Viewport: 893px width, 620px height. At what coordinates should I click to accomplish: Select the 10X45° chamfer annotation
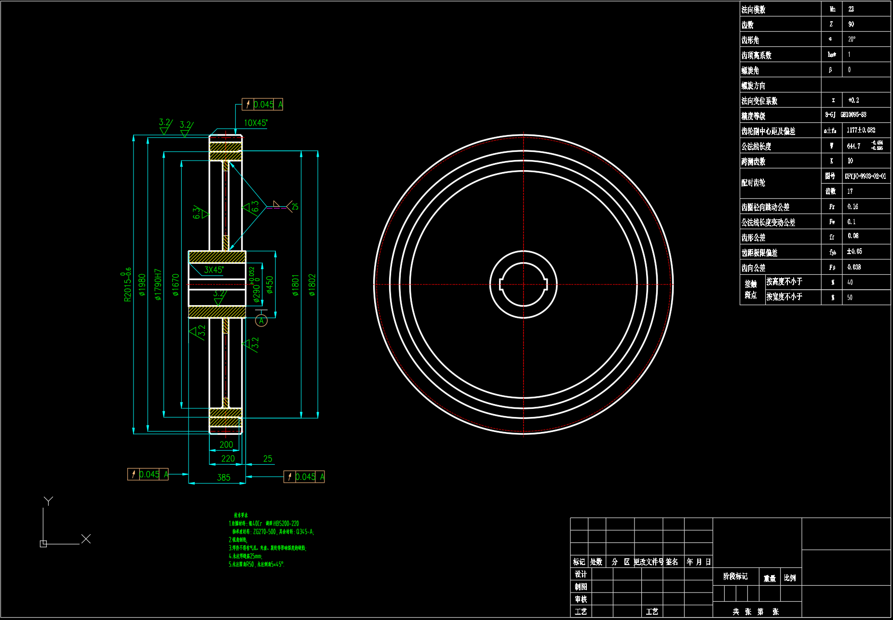pyautogui.click(x=256, y=123)
